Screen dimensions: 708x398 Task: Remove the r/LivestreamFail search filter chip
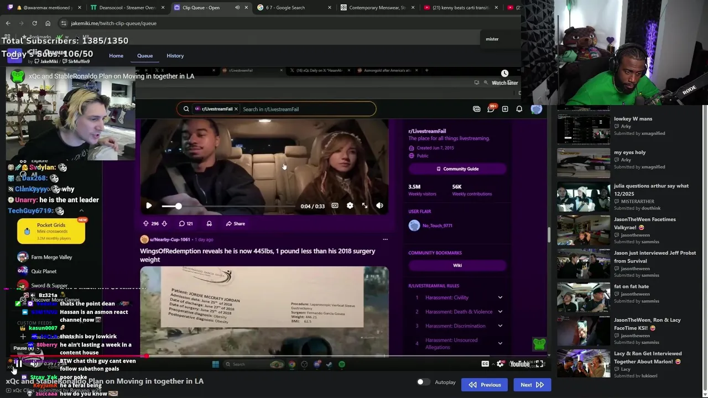(x=236, y=109)
